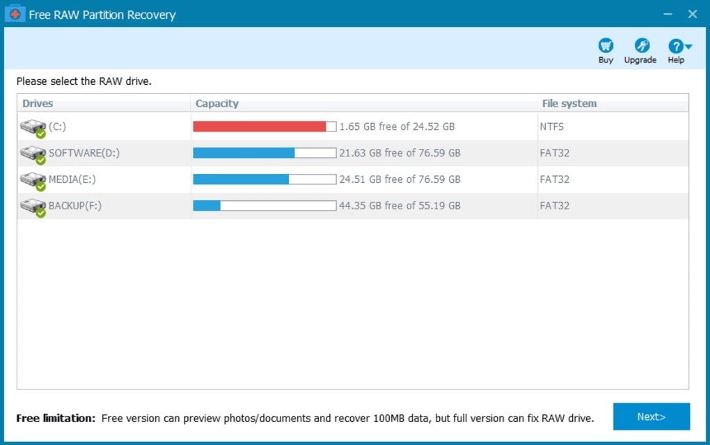This screenshot has width=710, height=445.
Task: Click FAT32 cell in MEDIA(E:) row
Action: [x=554, y=179]
